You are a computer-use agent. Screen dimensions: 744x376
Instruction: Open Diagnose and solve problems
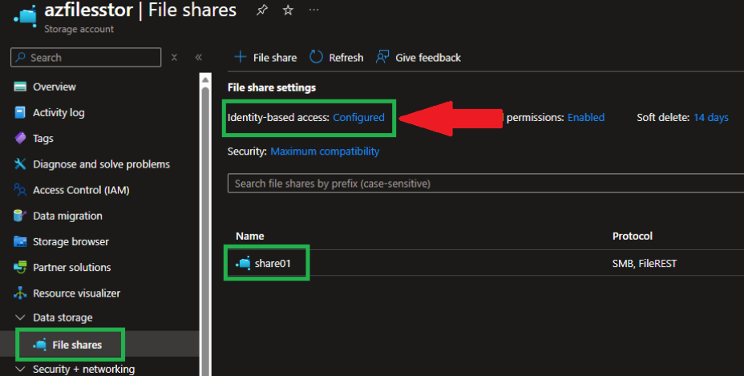point(101,164)
